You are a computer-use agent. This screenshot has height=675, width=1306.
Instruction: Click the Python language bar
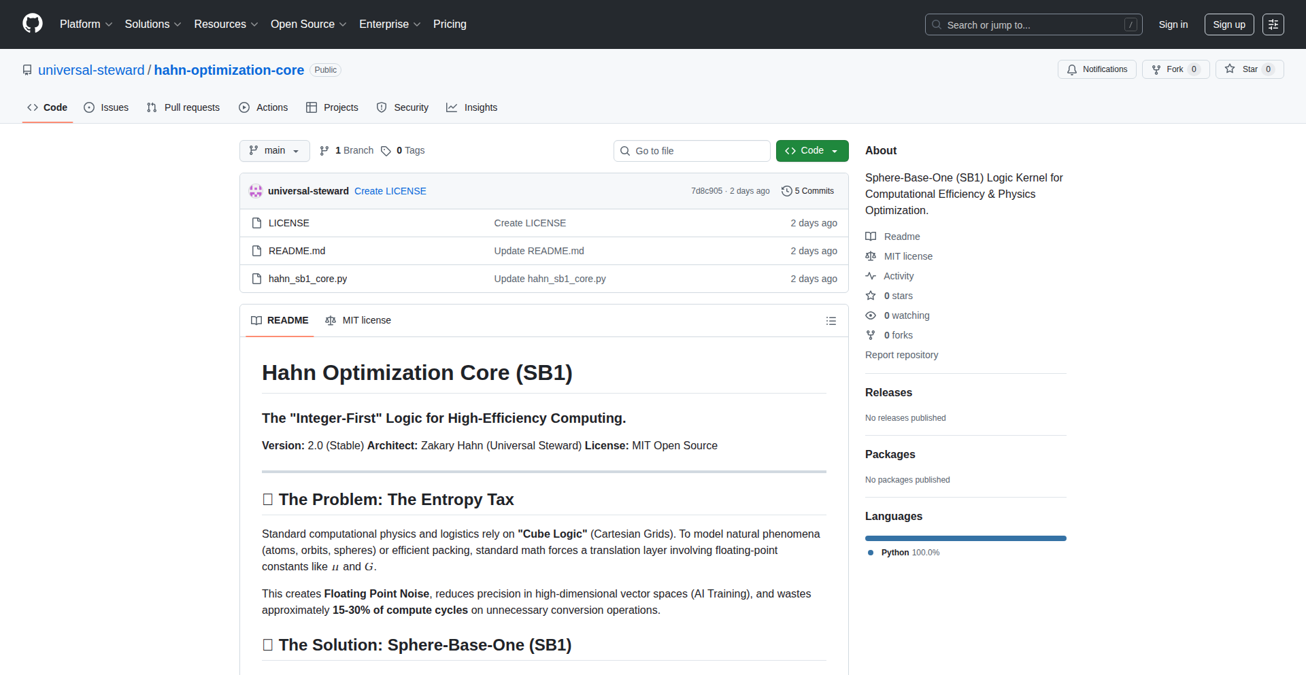coord(965,538)
